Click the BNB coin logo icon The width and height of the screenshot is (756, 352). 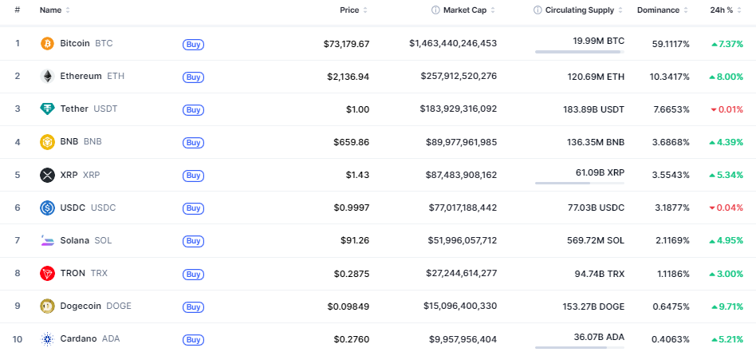tap(47, 142)
